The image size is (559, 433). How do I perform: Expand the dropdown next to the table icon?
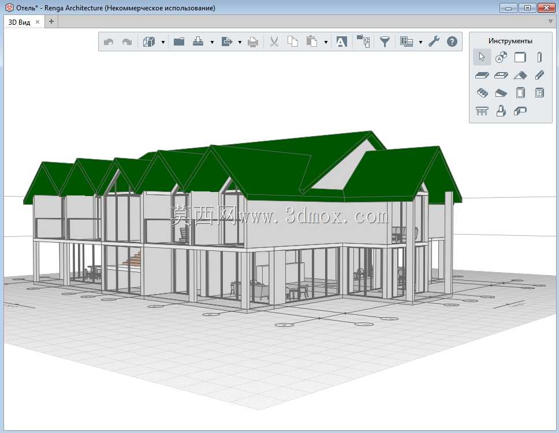tap(420, 42)
